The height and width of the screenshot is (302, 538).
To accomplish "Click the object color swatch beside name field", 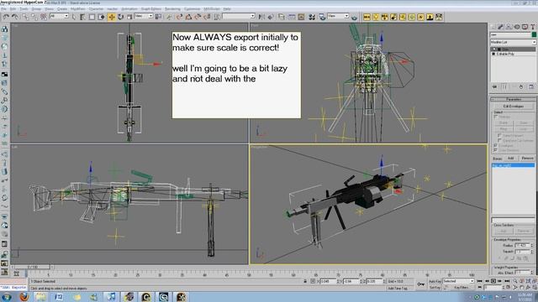I will [534, 34].
